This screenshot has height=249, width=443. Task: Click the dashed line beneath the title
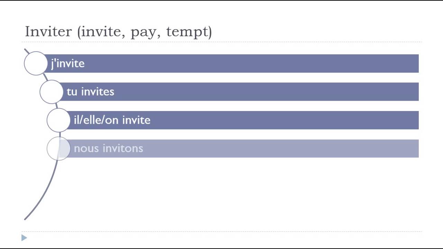[221, 42]
